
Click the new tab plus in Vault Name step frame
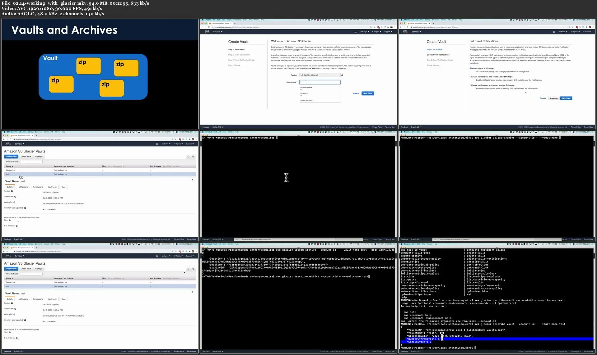coord(235,23)
